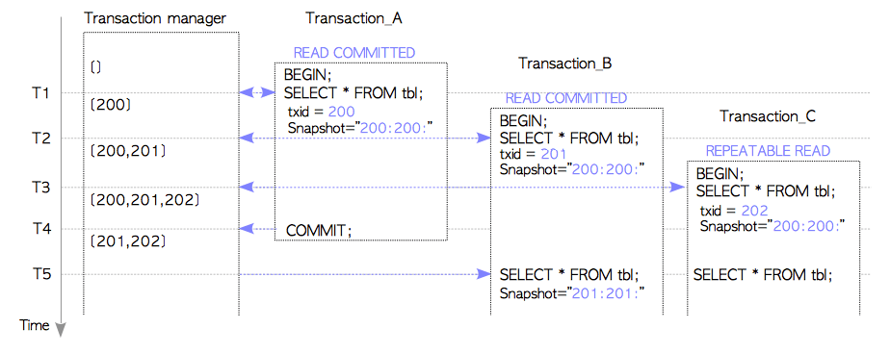Select the Transaction_A title label
Screen dimensions: 890x353
[x=353, y=18]
